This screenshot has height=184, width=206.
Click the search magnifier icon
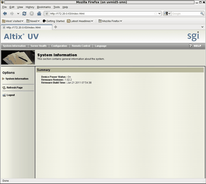click(x=202, y=14)
